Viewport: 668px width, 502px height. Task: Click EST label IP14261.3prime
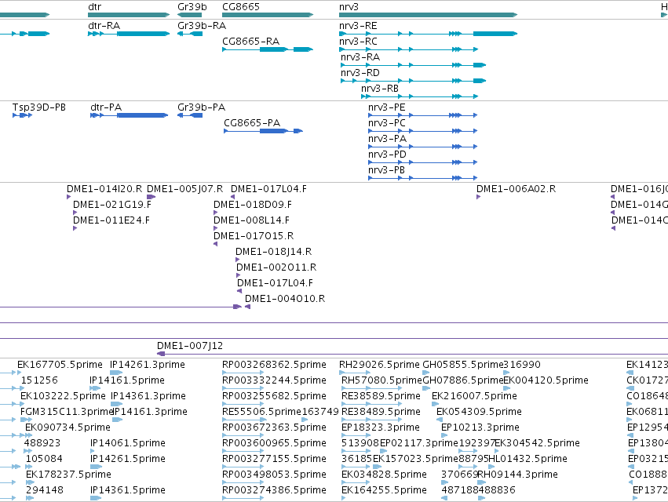(x=148, y=365)
